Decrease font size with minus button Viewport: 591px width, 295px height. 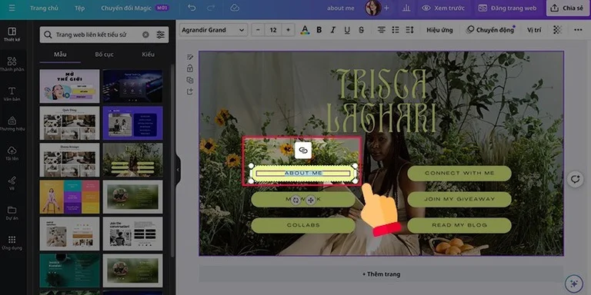(x=258, y=30)
